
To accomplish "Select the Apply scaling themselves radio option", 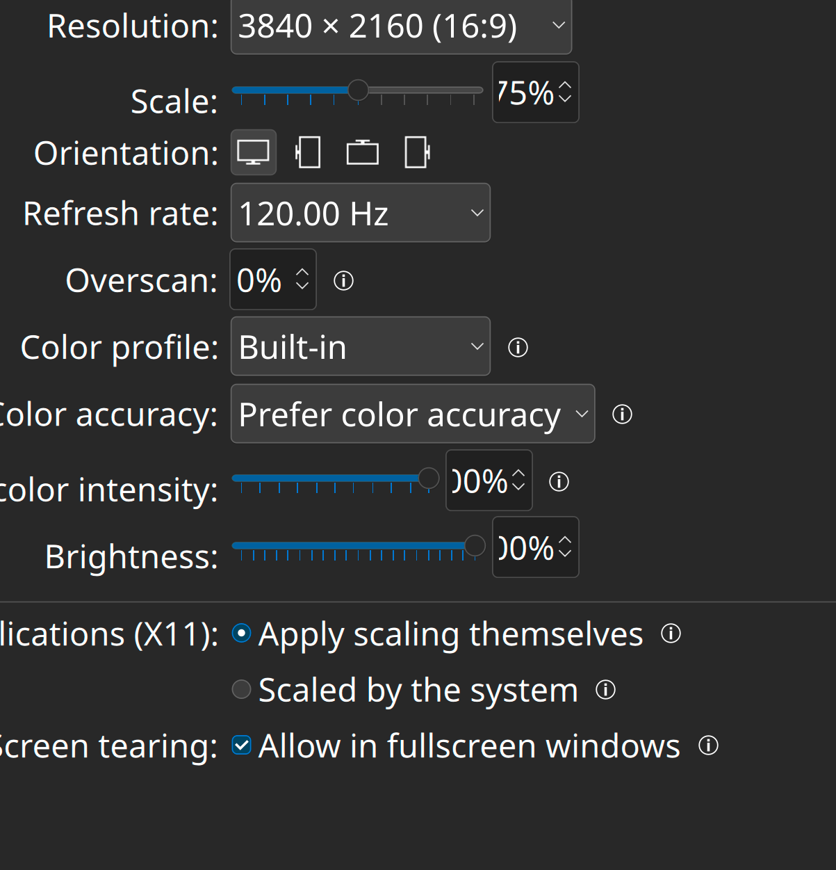I will point(241,634).
